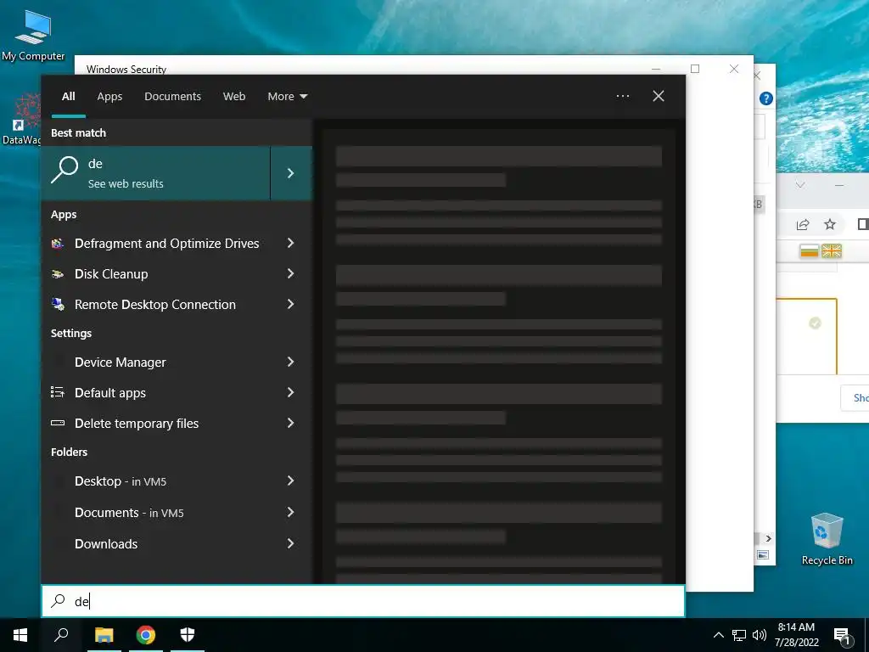Click the browser tab search down arrow
This screenshot has height=652, width=869.
[799, 184]
